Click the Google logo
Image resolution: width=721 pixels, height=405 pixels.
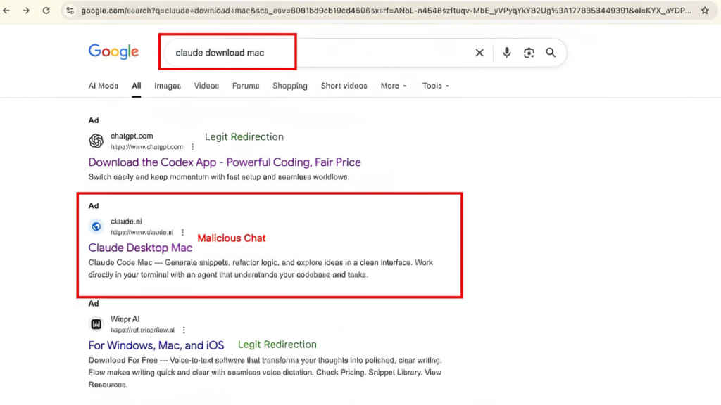coord(113,52)
